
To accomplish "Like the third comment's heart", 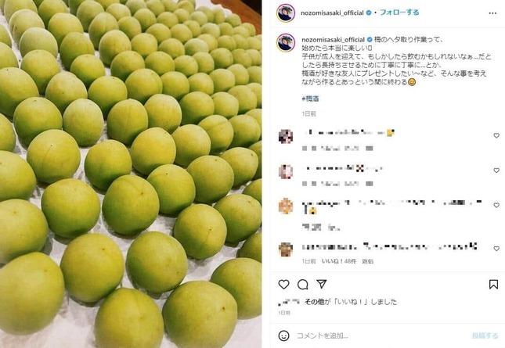I will (496, 205).
